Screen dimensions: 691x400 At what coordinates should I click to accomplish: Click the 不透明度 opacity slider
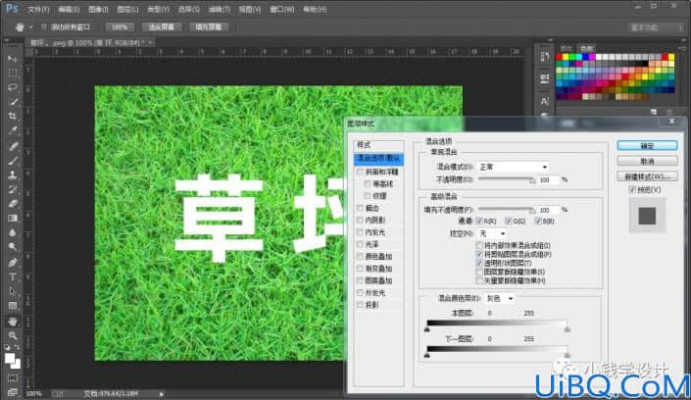point(507,180)
